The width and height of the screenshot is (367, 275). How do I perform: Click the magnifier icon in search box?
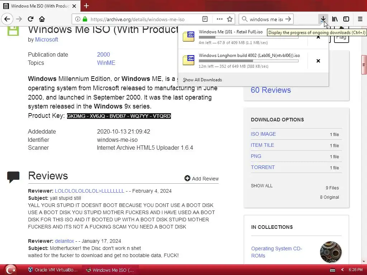coord(244,19)
